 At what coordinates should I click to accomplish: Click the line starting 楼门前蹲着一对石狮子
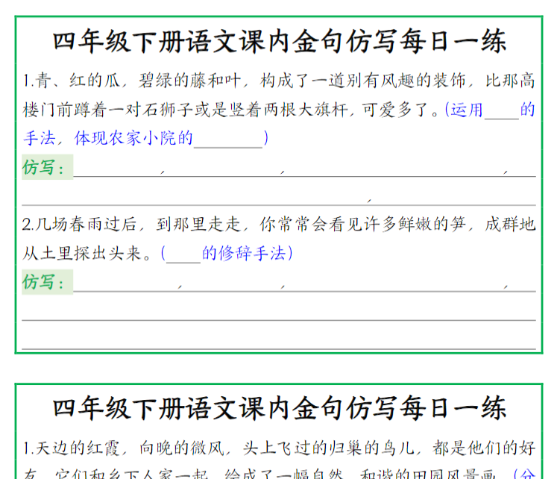point(230,110)
